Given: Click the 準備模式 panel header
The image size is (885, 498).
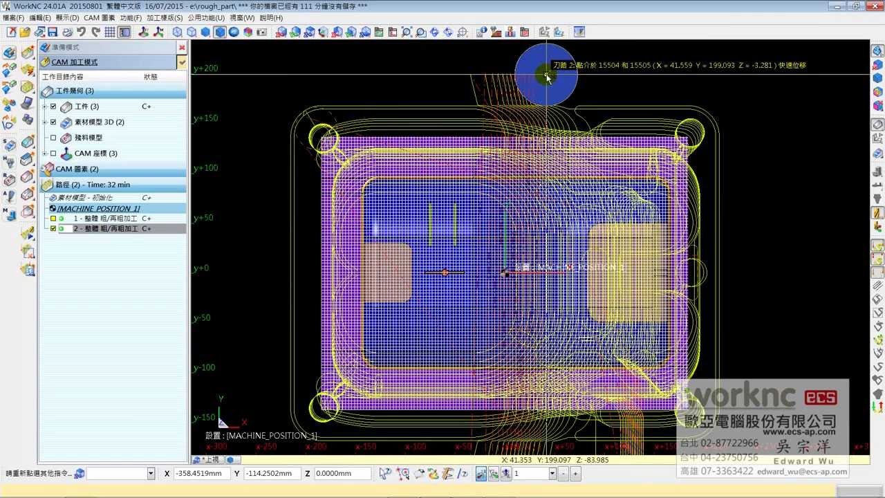Looking at the screenshot, I should (x=108, y=47).
